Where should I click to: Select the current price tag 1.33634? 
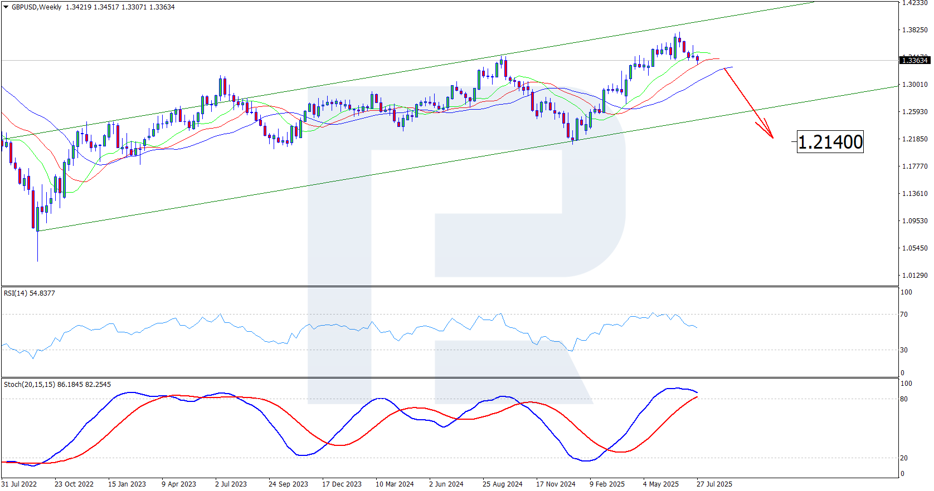(914, 60)
